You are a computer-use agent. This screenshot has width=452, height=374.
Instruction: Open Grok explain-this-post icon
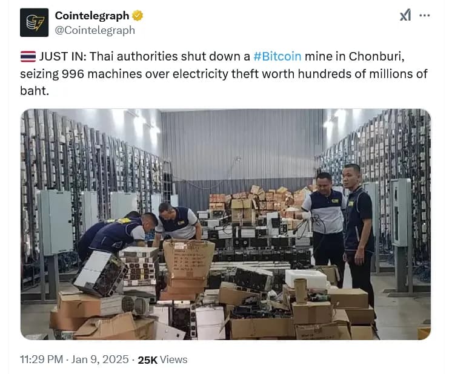pyautogui.click(x=405, y=15)
